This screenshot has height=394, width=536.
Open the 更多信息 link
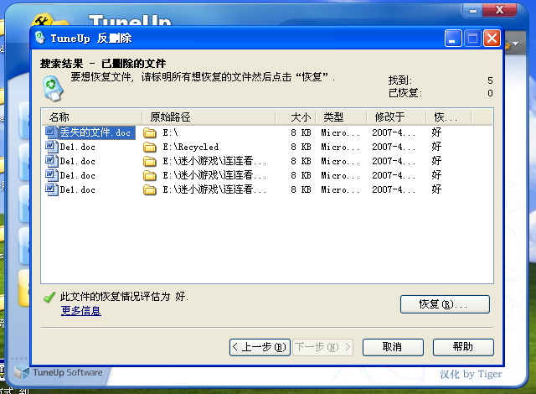point(81,310)
